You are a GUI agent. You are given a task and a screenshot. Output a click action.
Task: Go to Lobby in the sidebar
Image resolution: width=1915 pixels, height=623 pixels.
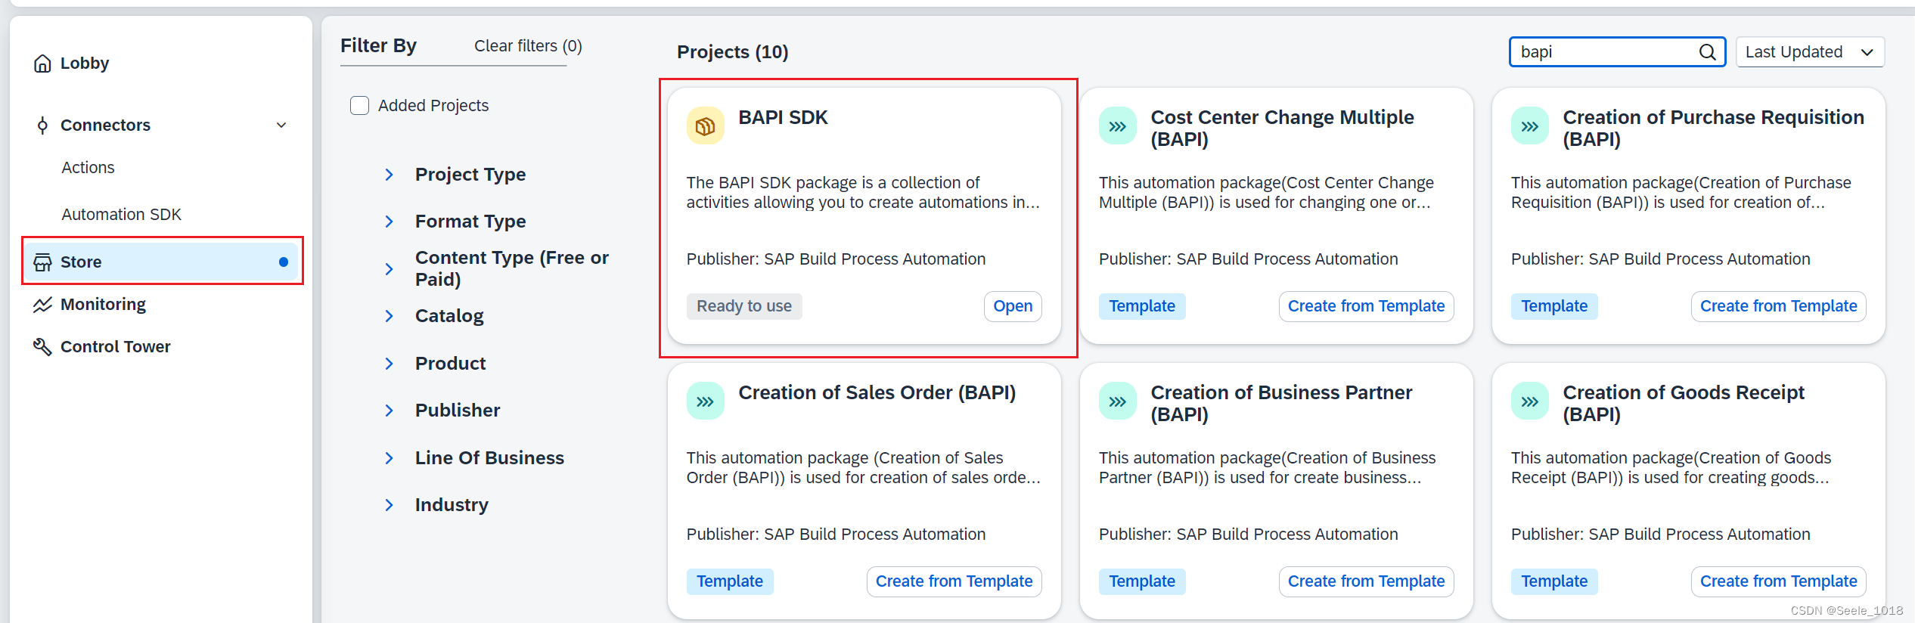[84, 64]
